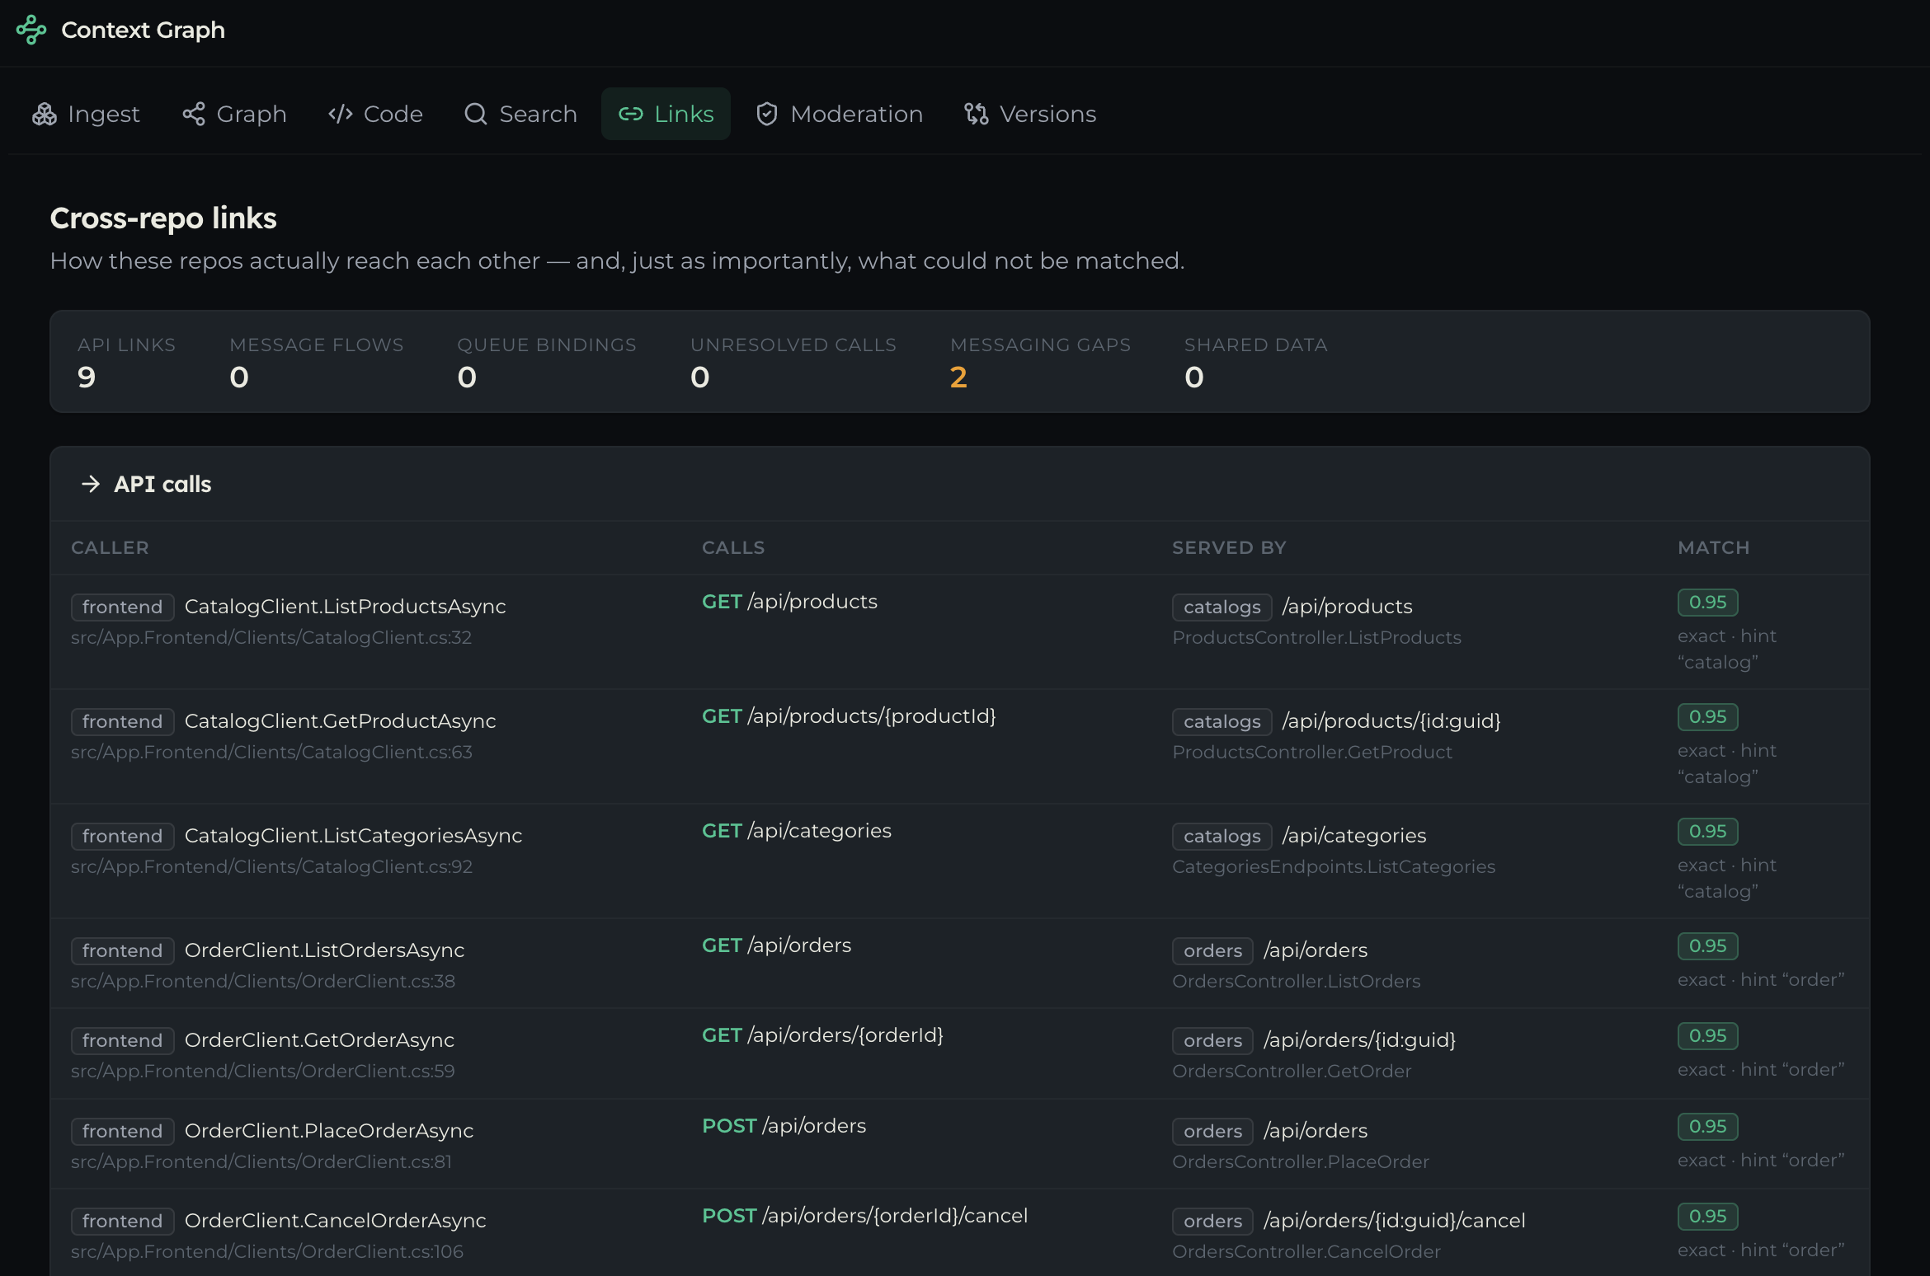The width and height of the screenshot is (1930, 1276).
Task: Click the API Links count 9
Action: click(87, 377)
